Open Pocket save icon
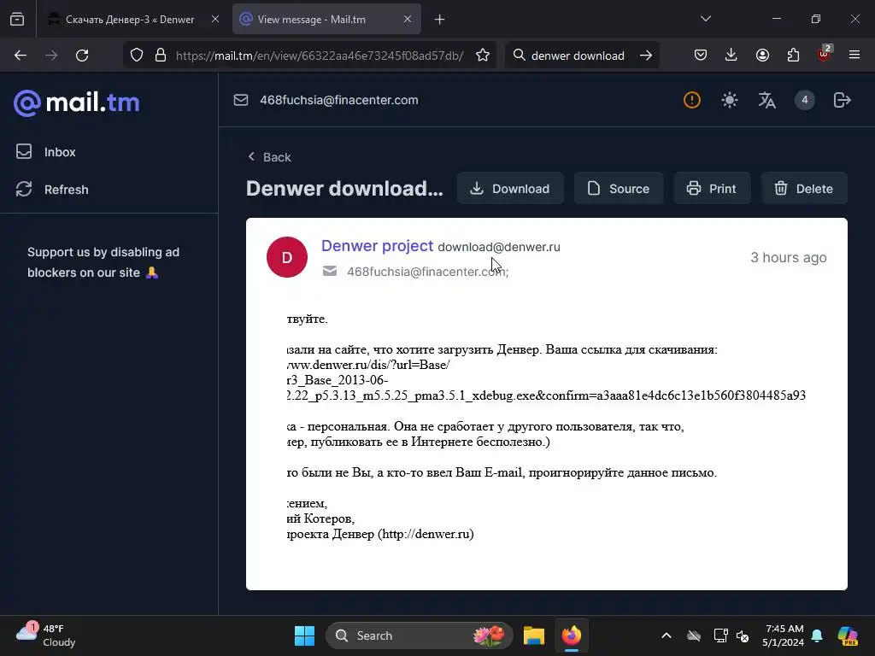Screen dimensions: 875x656 [x=701, y=55]
